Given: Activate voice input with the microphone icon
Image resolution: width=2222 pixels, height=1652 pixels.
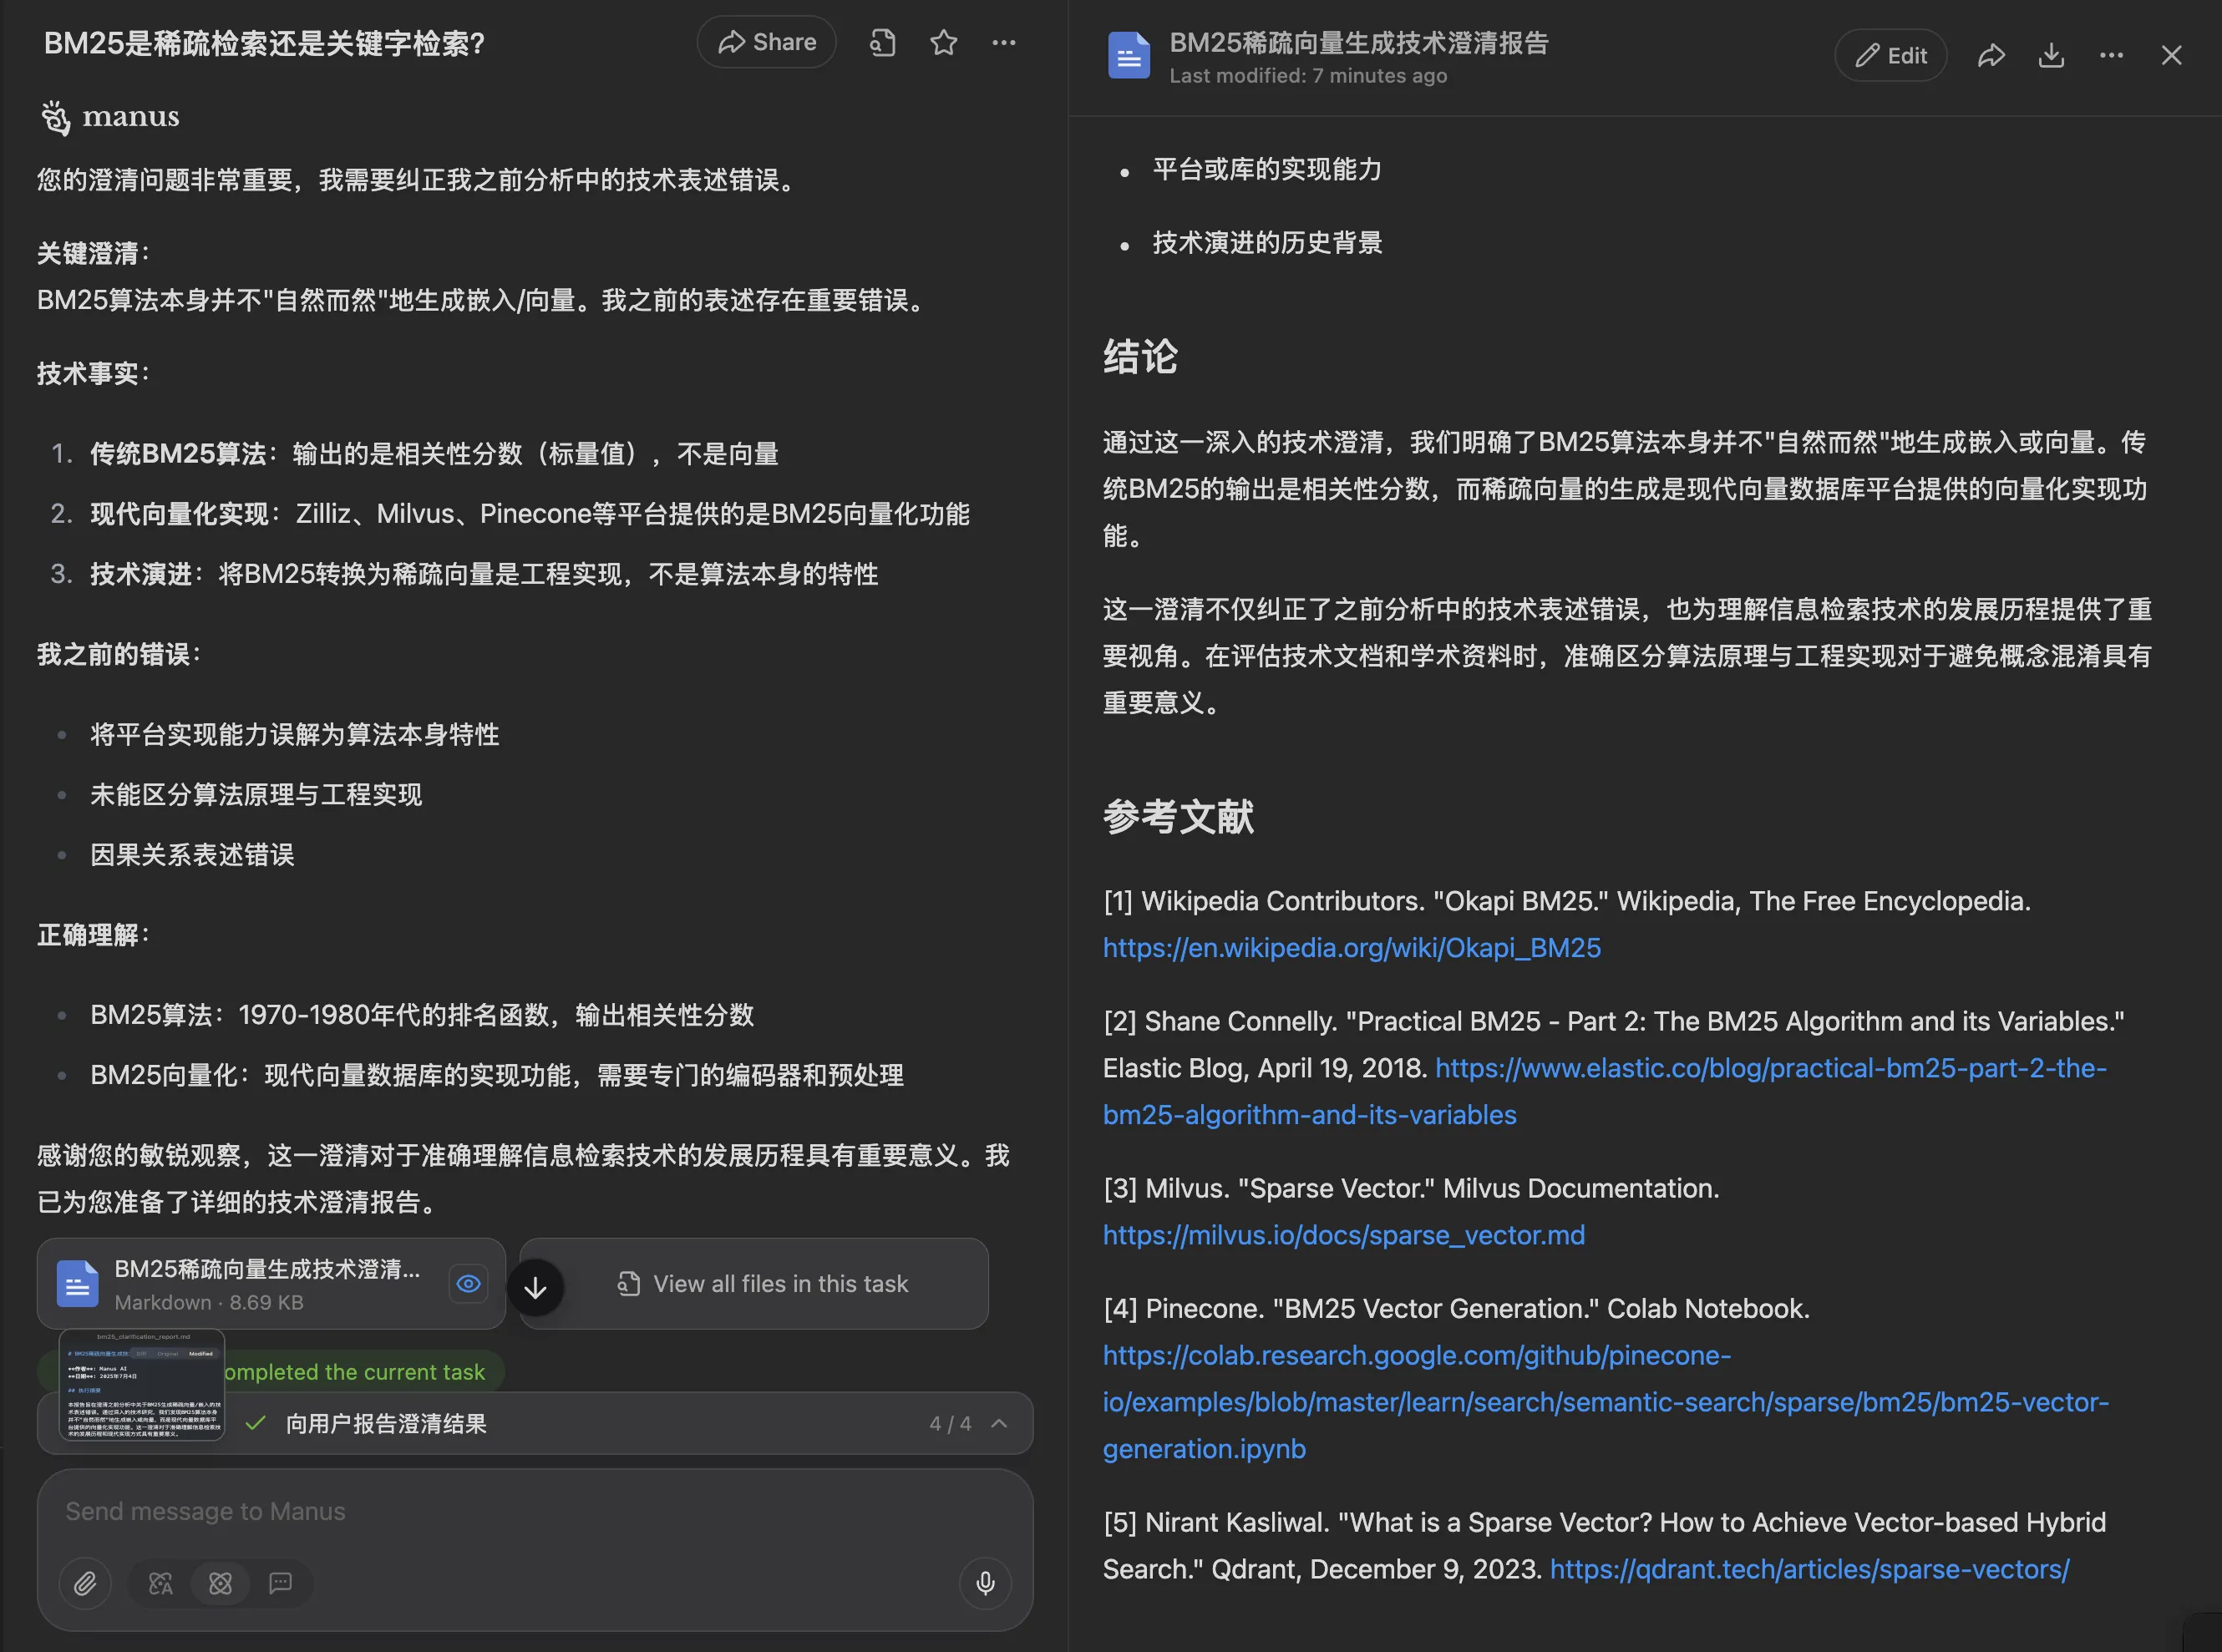Looking at the screenshot, I should pos(985,1583).
